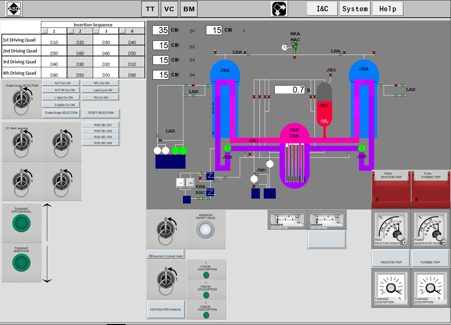
Task: Check insertion sequence 2 checkbox
Action: [71, 31]
